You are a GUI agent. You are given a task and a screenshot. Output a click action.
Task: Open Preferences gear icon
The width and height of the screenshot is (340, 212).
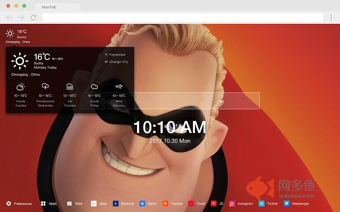tap(9, 204)
